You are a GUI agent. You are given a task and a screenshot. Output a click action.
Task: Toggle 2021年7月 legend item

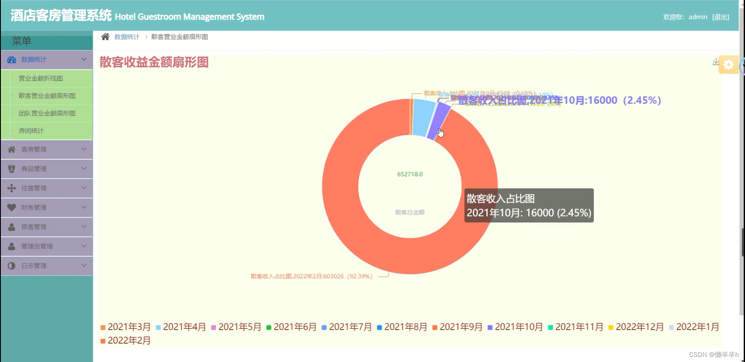point(347,327)
